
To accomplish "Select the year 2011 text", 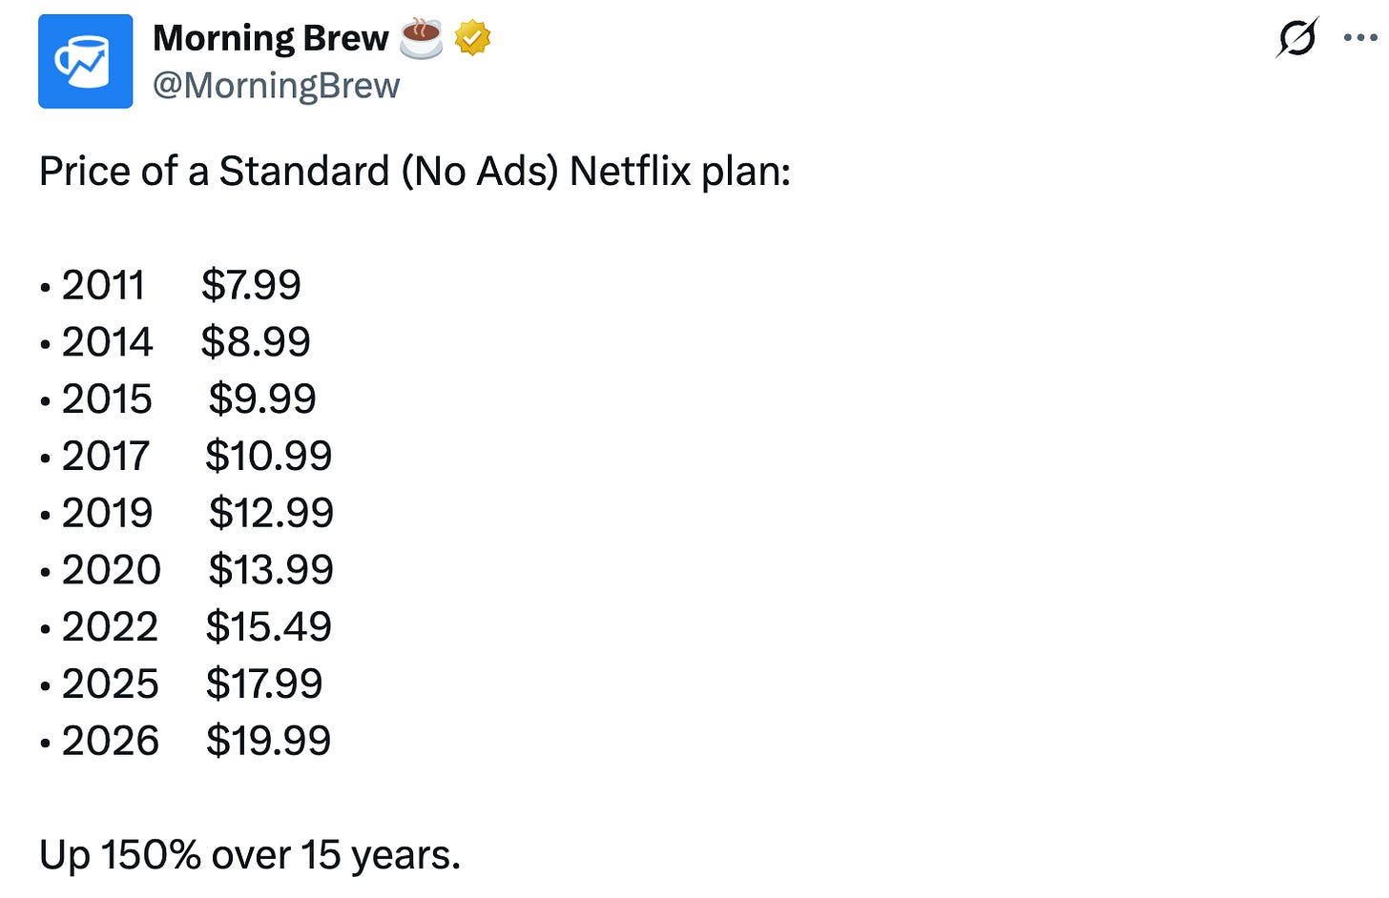I will click(x=103, y=285).
